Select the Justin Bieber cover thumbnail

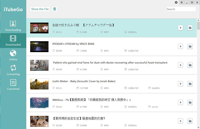tap(39, 84)
